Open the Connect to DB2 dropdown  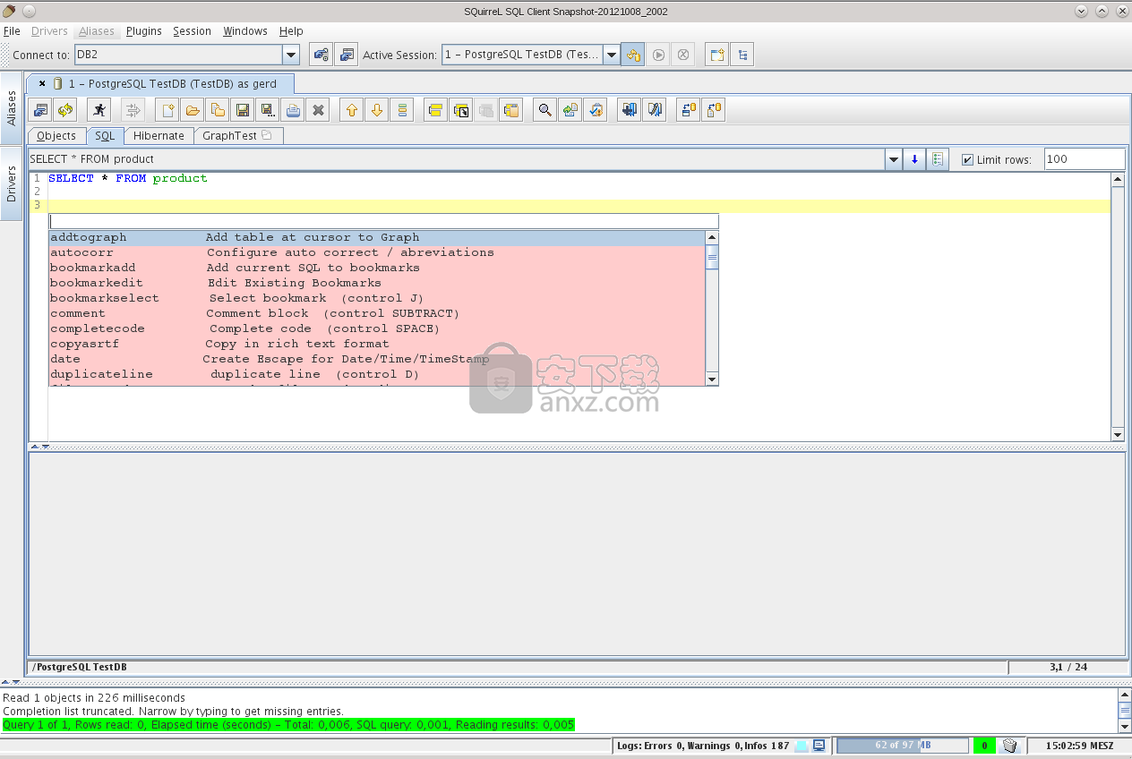[291, 55]
